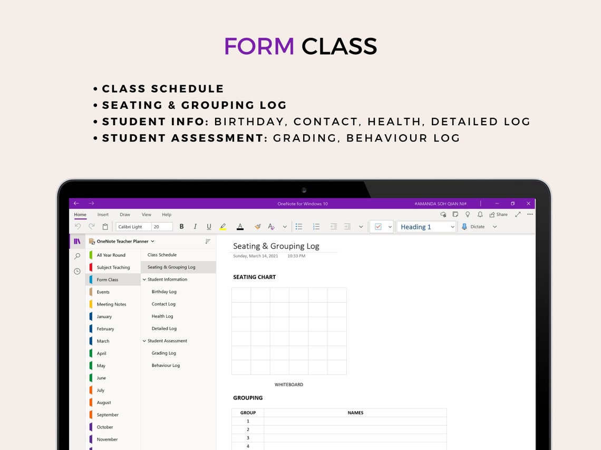The height and width of the screenshot is (450, 601).
Task: Switch to the Draw tab
Action: click(x=125, y=214)
